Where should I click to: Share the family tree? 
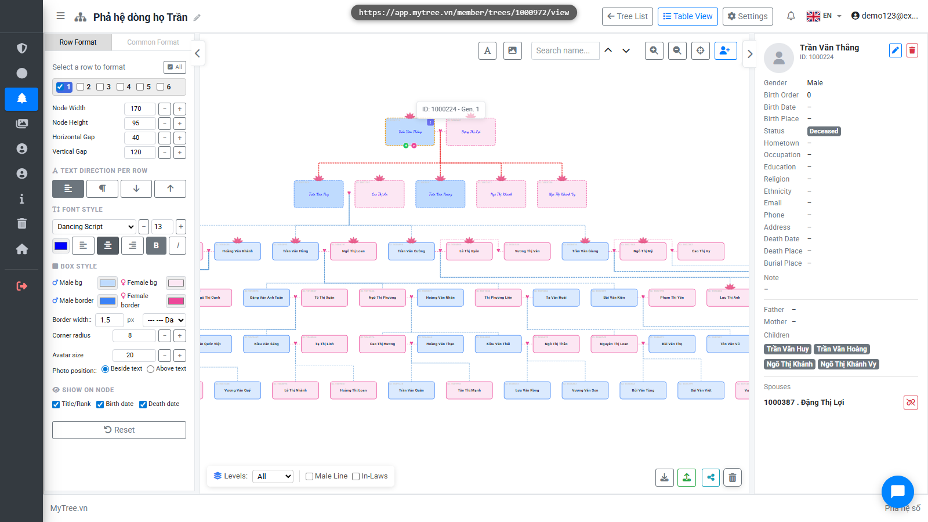[710, 477]
